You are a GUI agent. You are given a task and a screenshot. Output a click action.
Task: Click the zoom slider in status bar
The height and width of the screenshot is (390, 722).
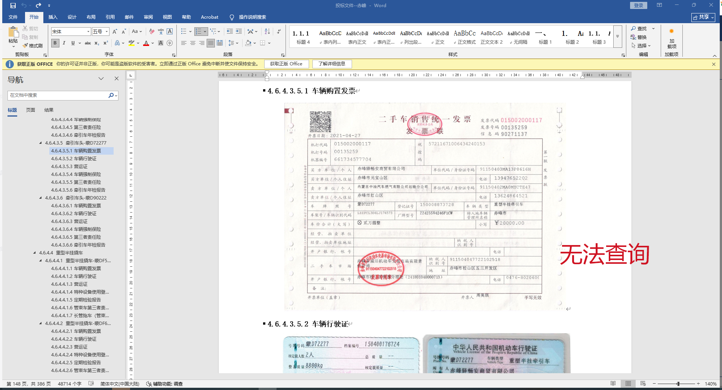(x=678, y=384)
